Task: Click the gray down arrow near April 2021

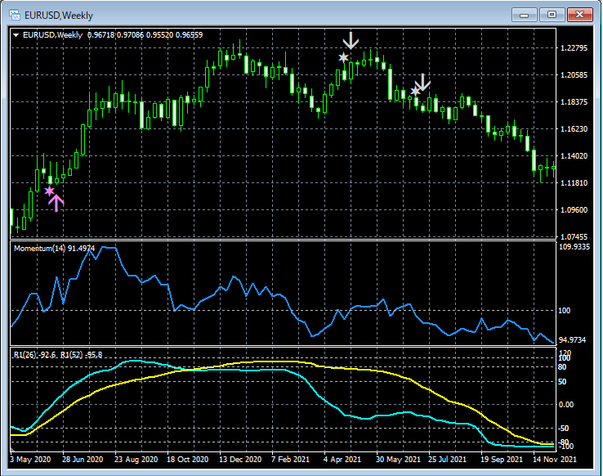Action: click(351, 40)
